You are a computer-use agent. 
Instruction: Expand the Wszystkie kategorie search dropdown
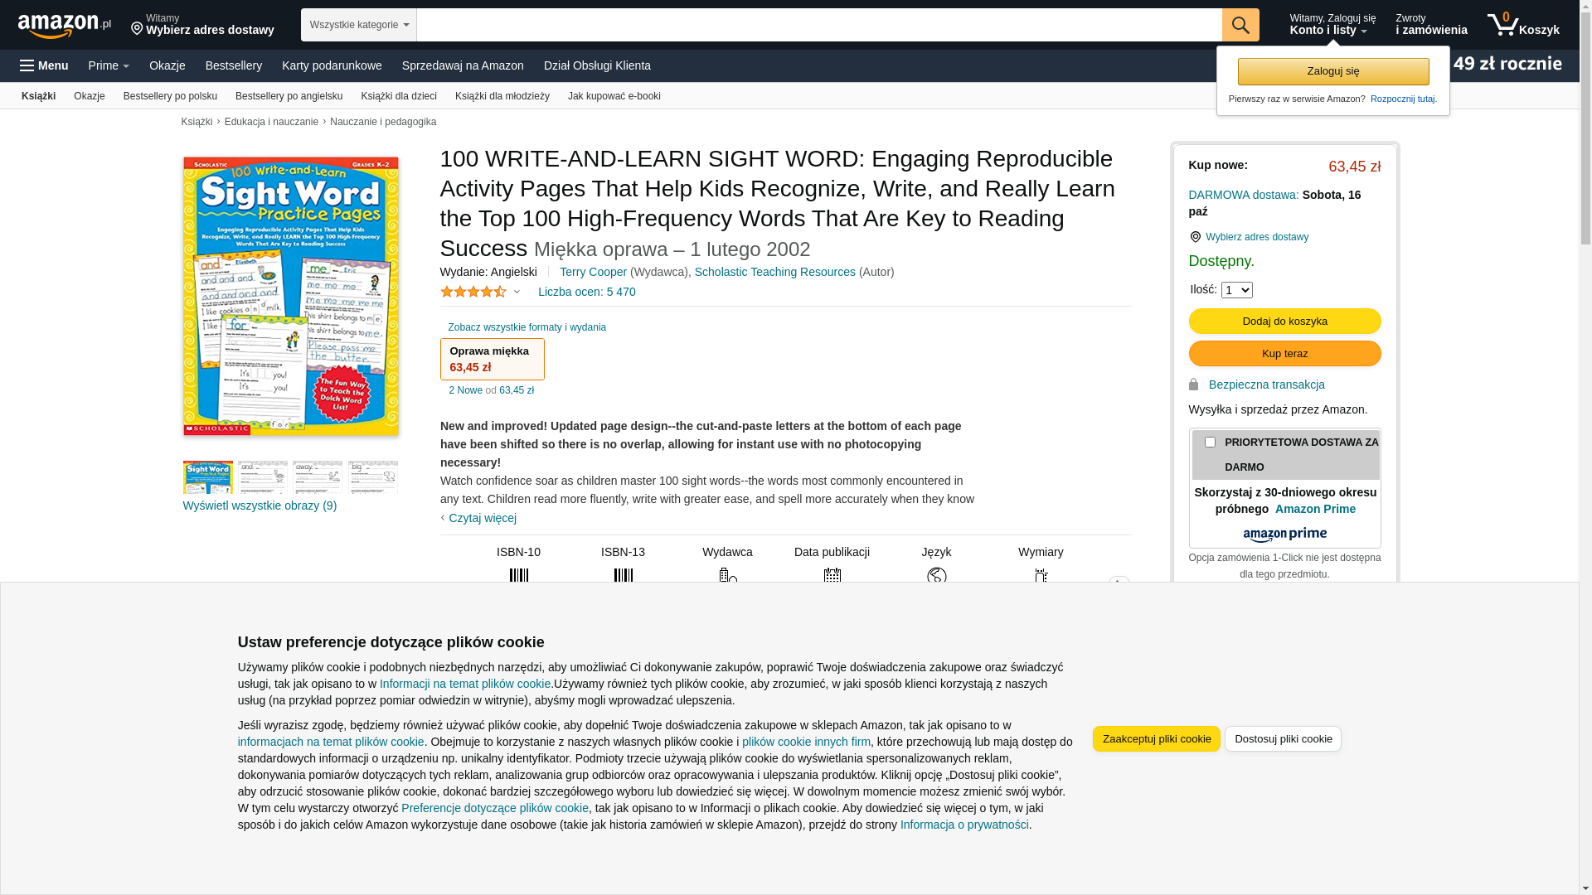(358, 25)
